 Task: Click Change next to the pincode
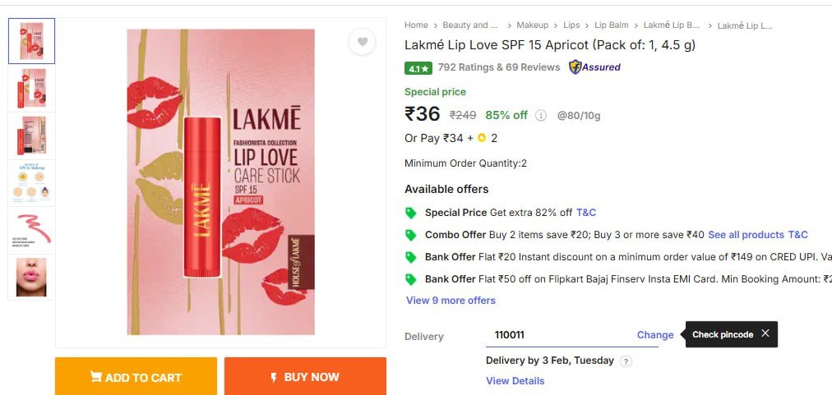click(655, 335)
